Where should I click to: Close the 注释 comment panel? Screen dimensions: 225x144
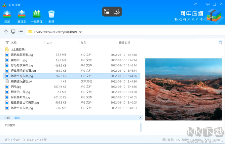[x=140, y=118]
